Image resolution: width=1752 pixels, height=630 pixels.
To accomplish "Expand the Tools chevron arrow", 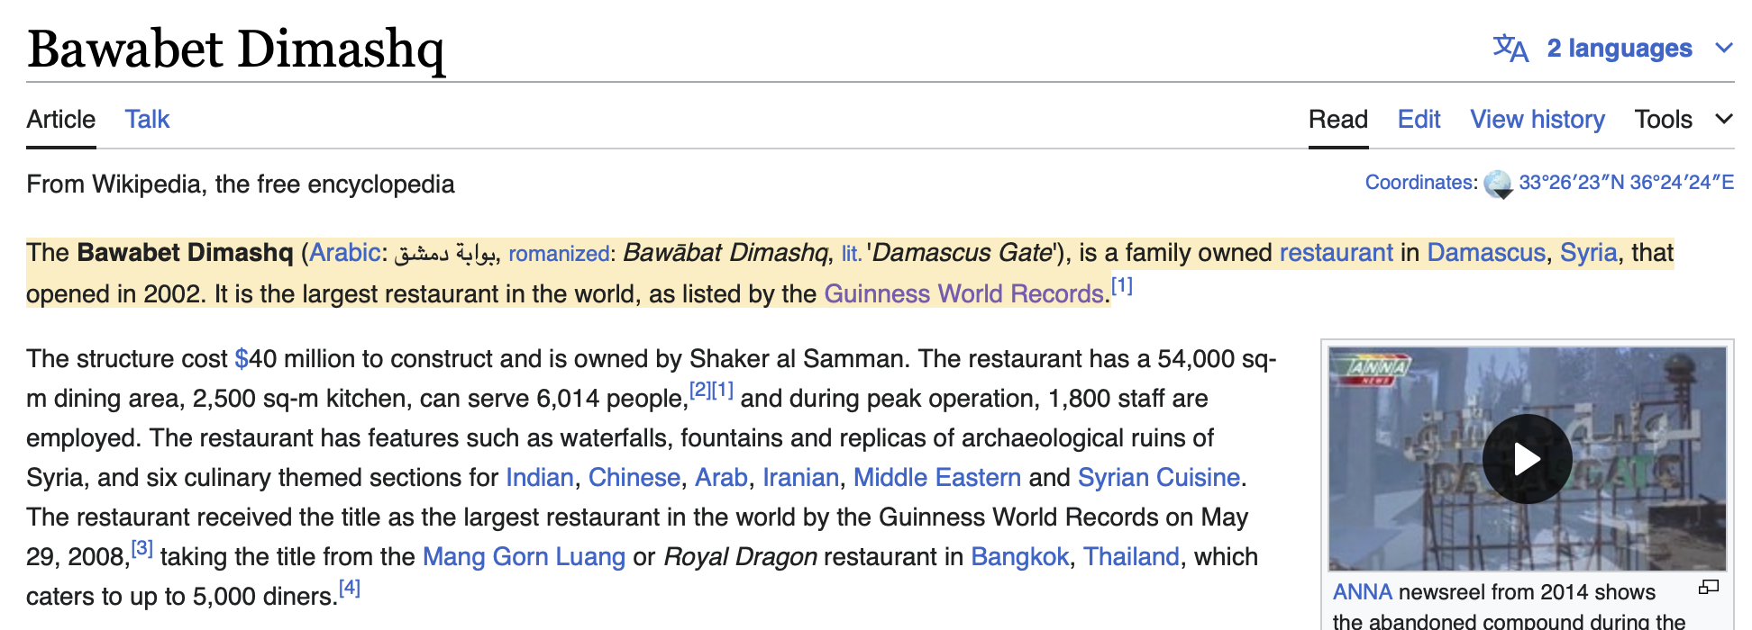I will click(1723, 119).
